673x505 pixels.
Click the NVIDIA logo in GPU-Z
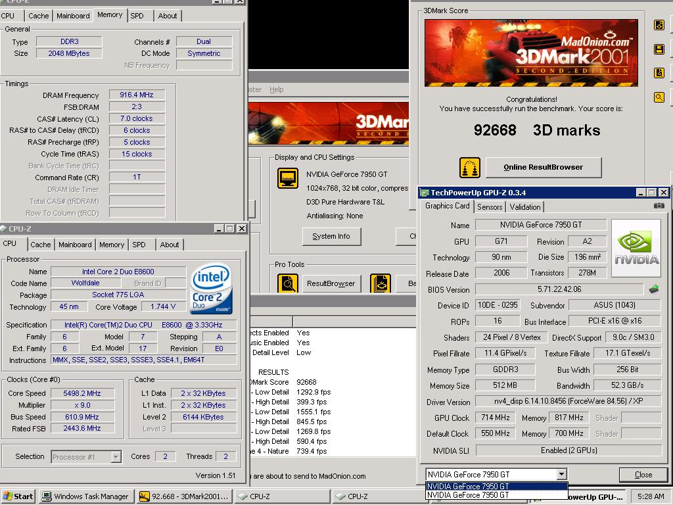pyautogui.click(x=636, y=248)
